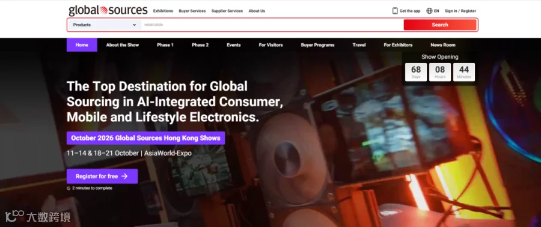Open the Exhibitions menu
541x227 pixels.
point(163,11)
